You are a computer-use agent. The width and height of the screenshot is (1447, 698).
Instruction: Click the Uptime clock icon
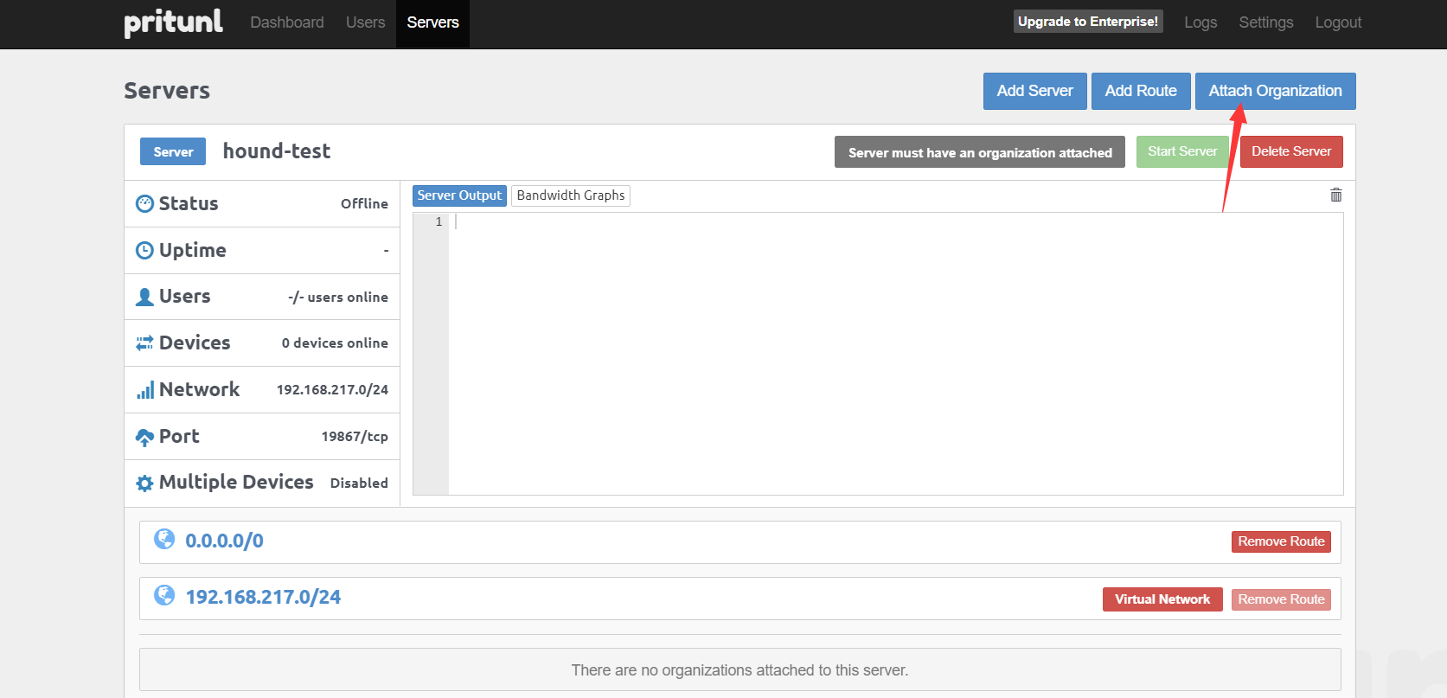point(144,251)
